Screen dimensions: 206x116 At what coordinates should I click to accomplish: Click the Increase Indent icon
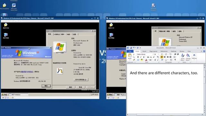click(x=178, y=54)
